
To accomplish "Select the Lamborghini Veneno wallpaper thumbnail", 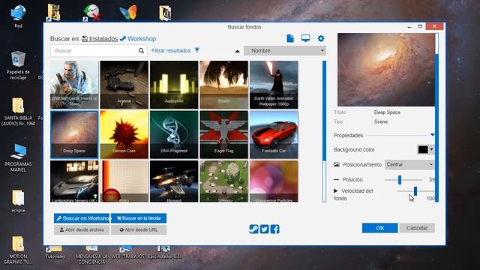I will 74,181.
